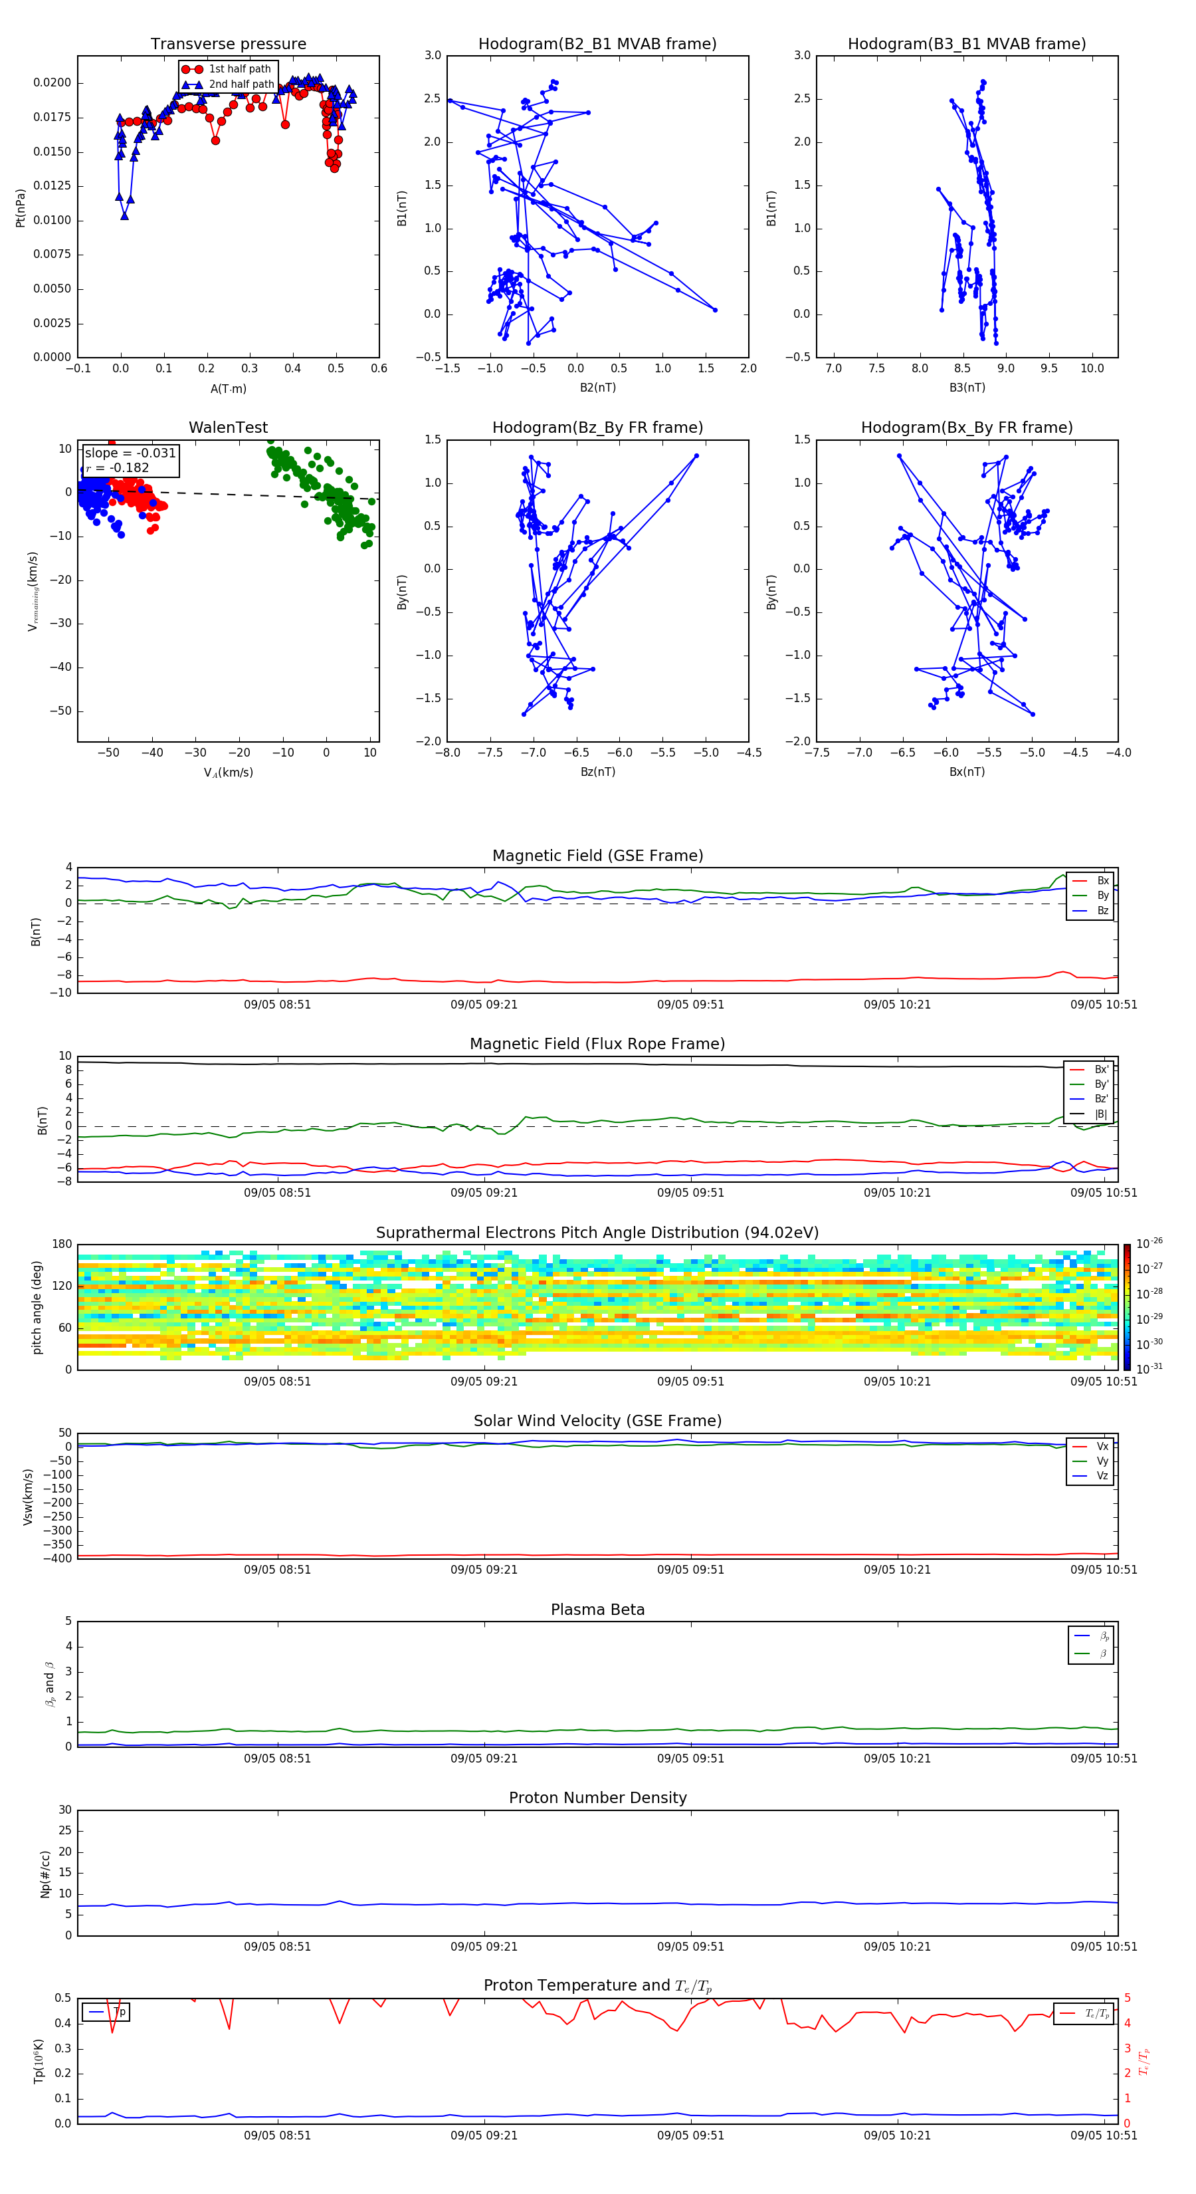This screenshot has height=2194, width=1196.
Task: Click the "Solar Wind Velocity (GSE Frame)" title
Action: [x=597, y=1421]
